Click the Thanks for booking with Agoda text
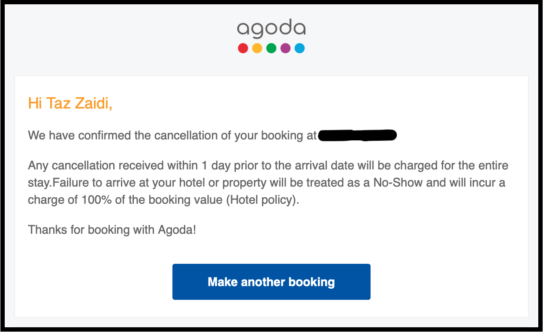Image resolution: width=543 pixels, height=332 pixels. (112, 229)
